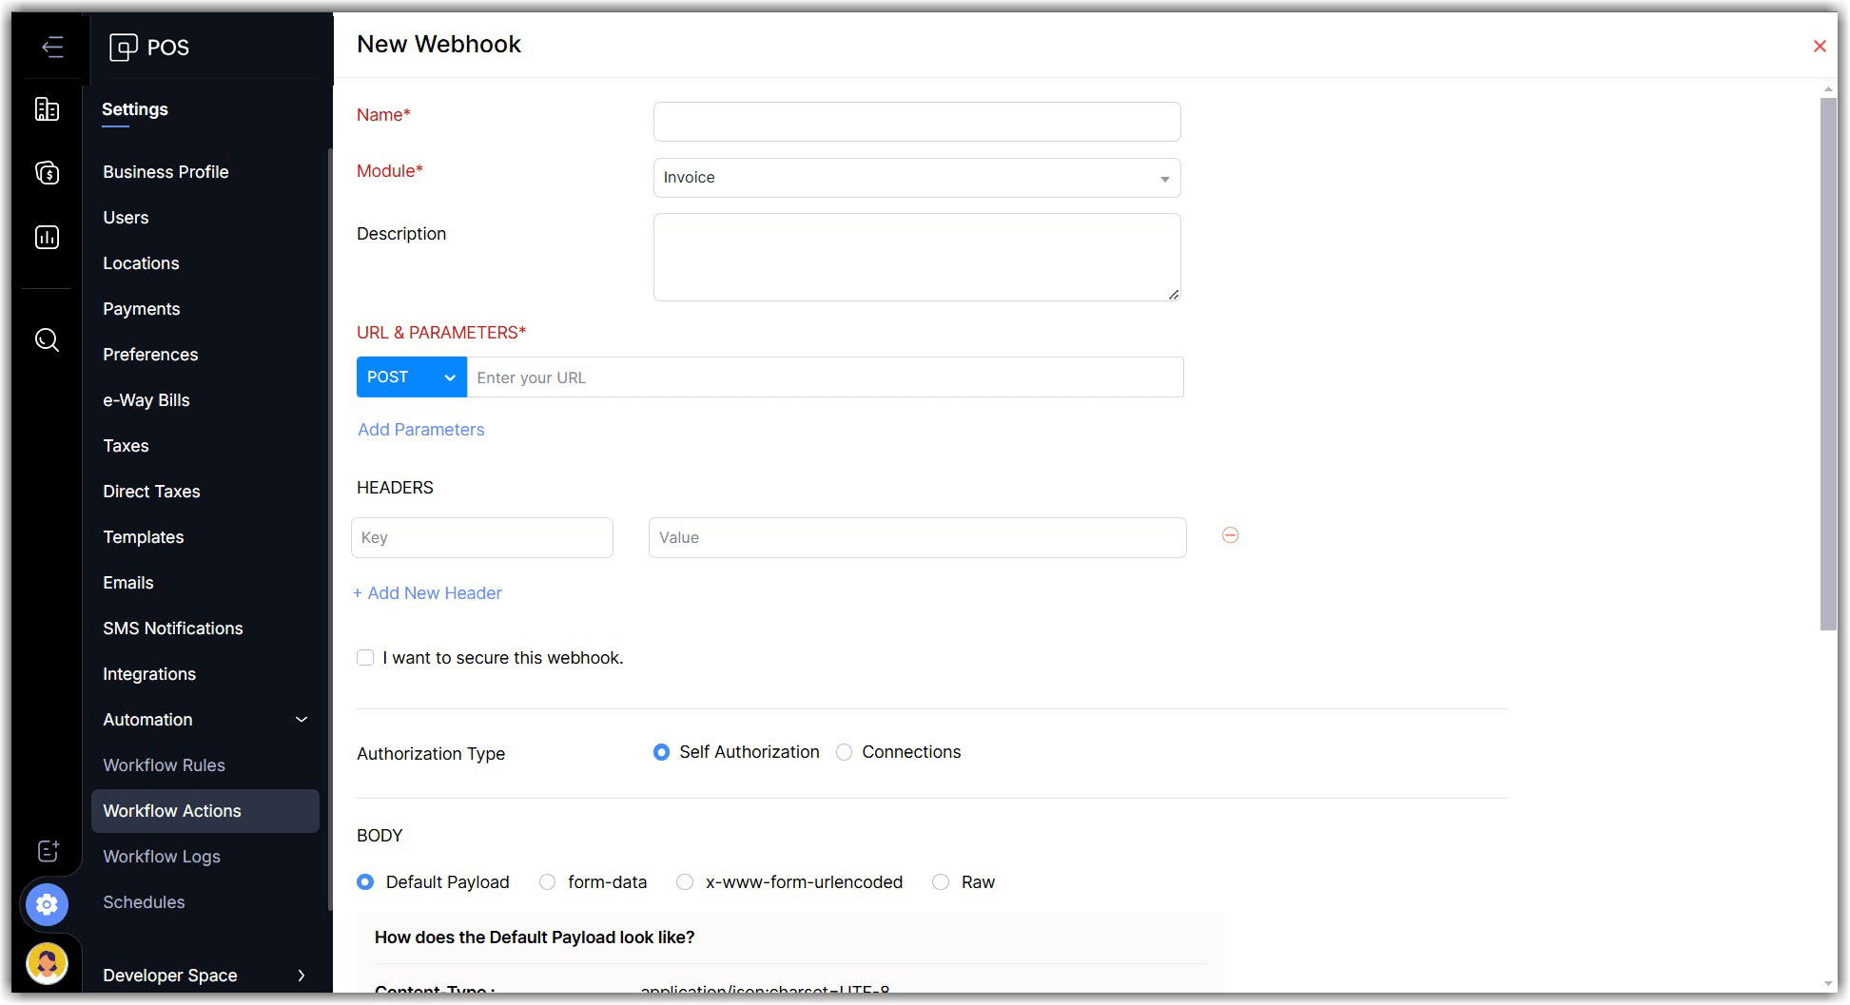Open the coin/sales icon in the left rail
Screen dimensions: 1850x1005
coord(47,173)
